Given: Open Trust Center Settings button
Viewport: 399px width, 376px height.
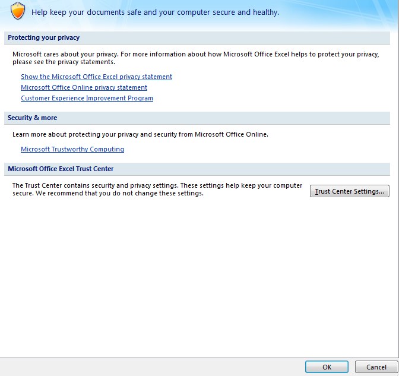Looking at the screenshot, I should pos(350,191).
